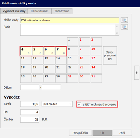Viewport: 140px width, 138px height.
Task: Select calendar day 15
Action: pos(73,60)
